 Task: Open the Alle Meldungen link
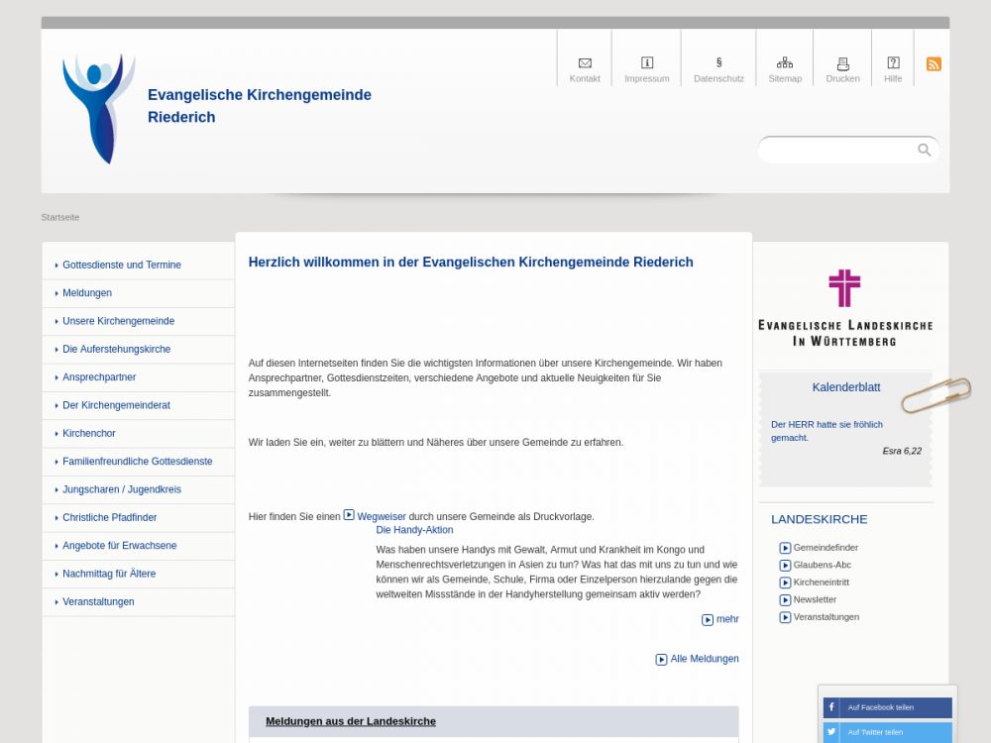[x=704, y=659]
